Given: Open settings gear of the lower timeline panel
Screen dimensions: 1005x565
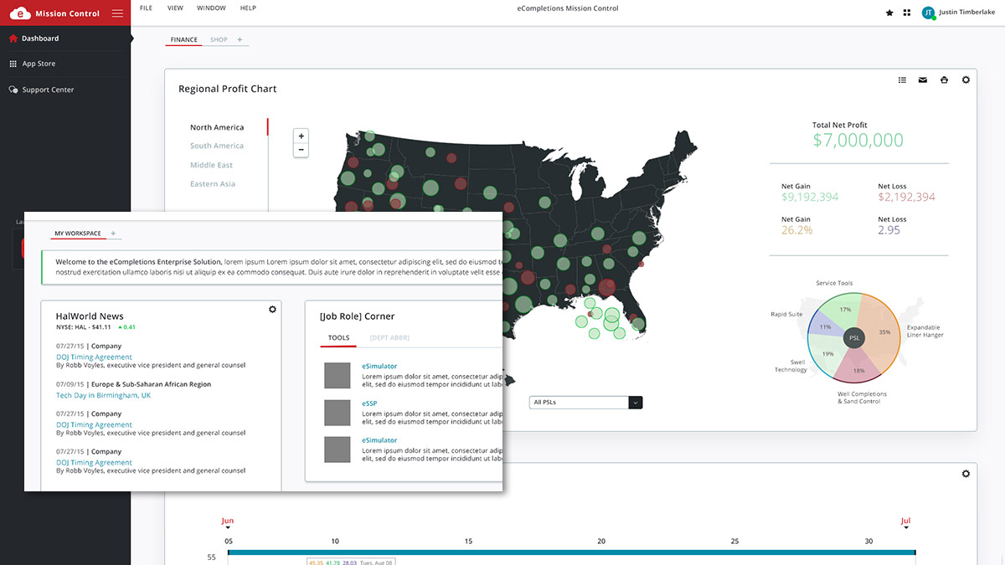Looking at the screenshot, I should pyautogui.click(x=966, y=474).
